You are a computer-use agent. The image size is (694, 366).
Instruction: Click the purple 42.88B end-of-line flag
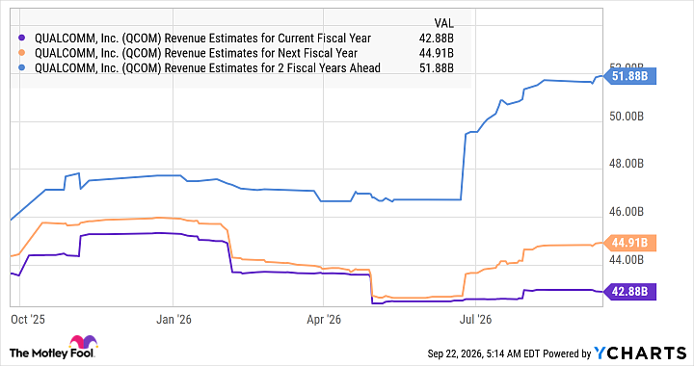tap(629, 292)
